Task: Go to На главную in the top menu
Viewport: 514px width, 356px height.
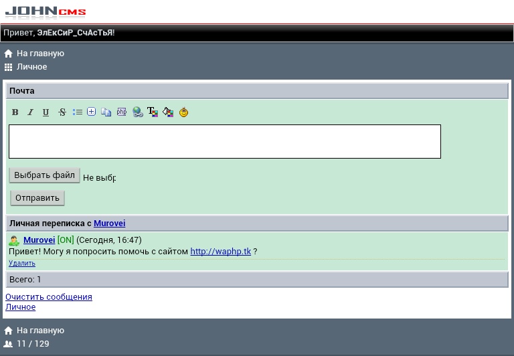Action: click(x=41, y=54)
